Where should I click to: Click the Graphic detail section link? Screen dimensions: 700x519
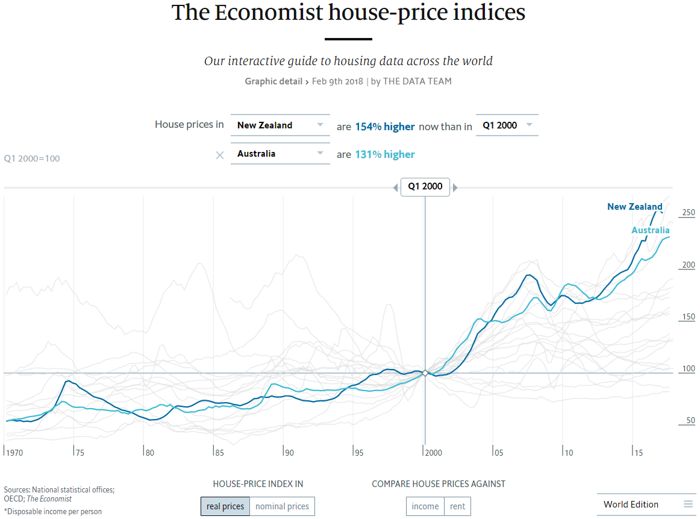(x=273, y=81)
